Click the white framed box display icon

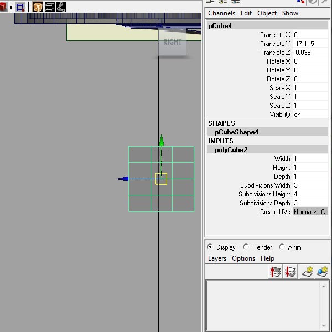(x=50, y=7)
